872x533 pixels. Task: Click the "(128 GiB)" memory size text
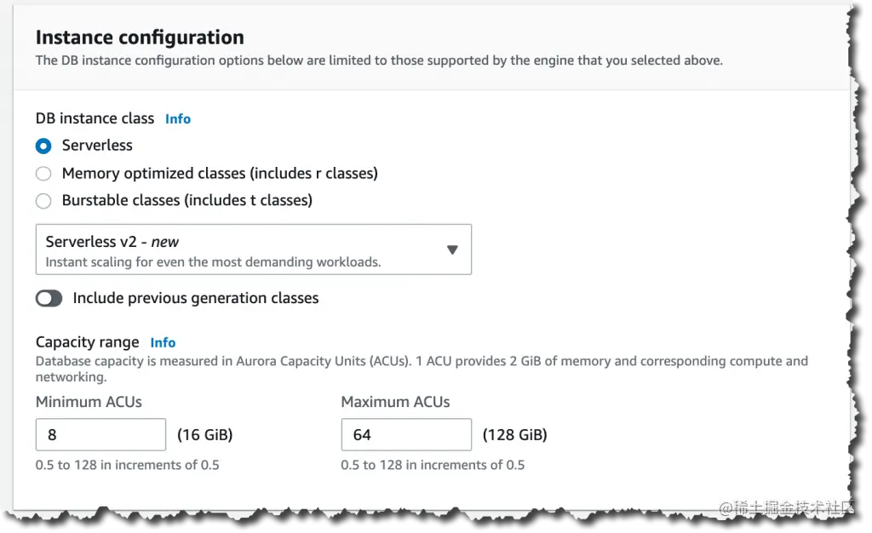point(515,435)
